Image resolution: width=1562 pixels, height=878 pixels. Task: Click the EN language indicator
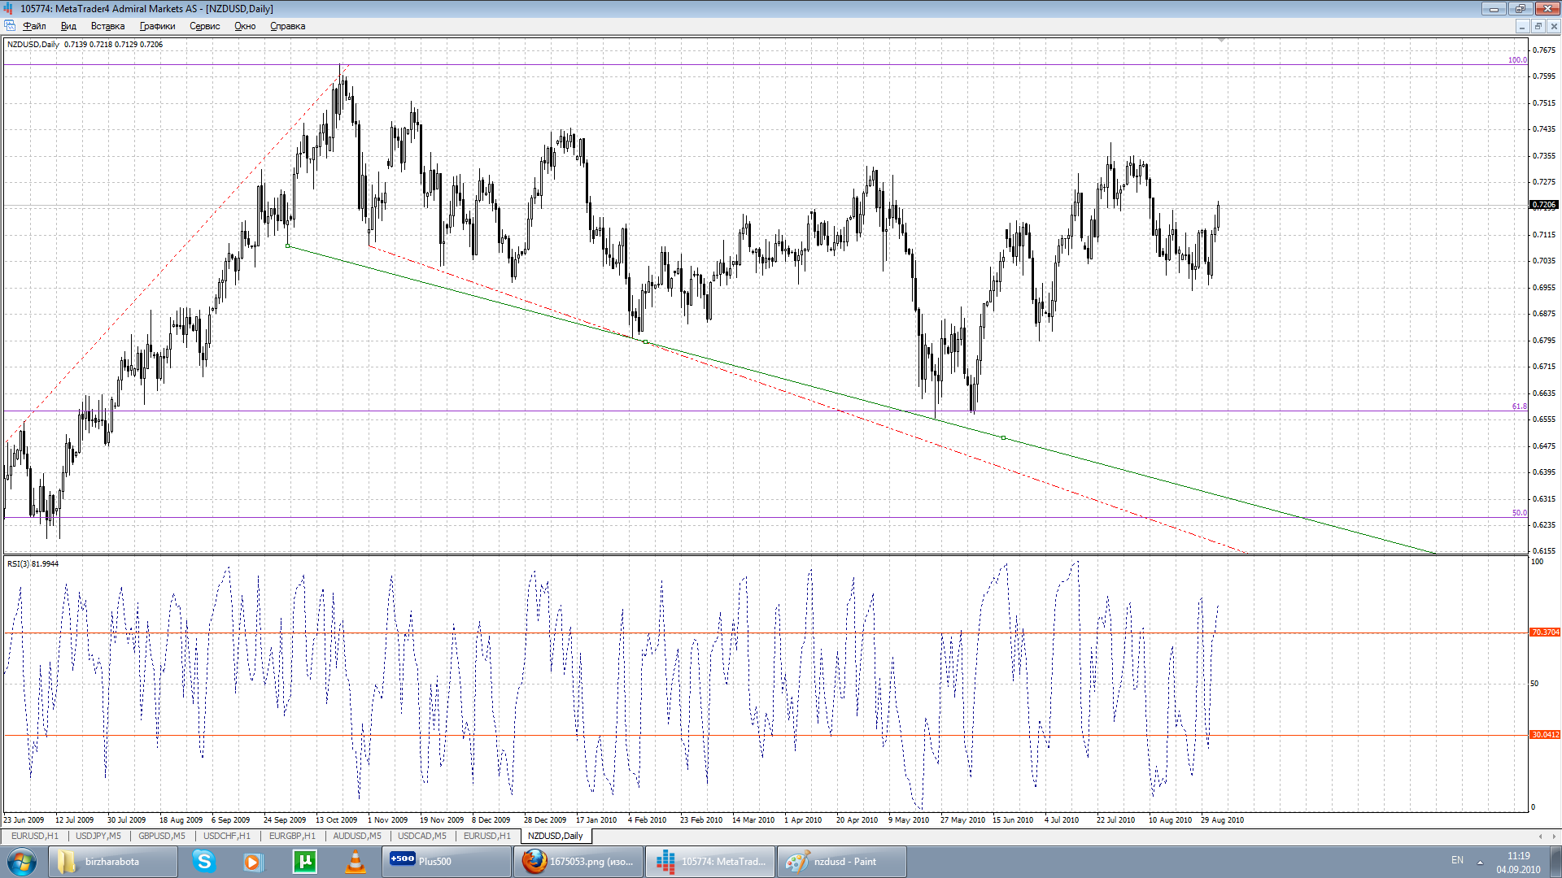pyautogui.click(x=1457, y=860)
